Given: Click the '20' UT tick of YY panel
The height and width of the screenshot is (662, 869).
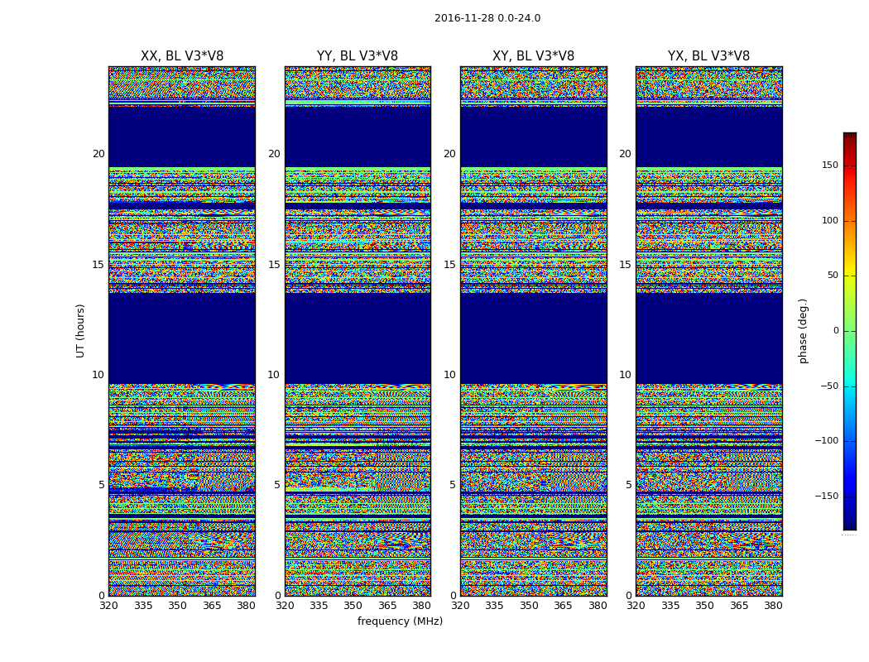Looking at the screenshot, I should point(274,154).
